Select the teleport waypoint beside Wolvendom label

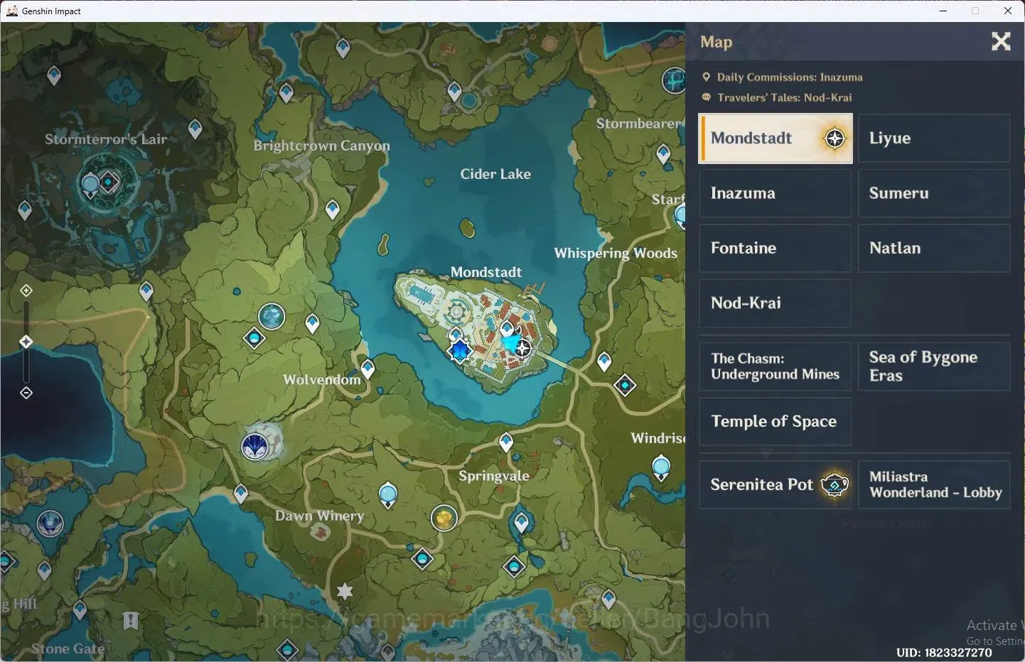pos(367,369)
